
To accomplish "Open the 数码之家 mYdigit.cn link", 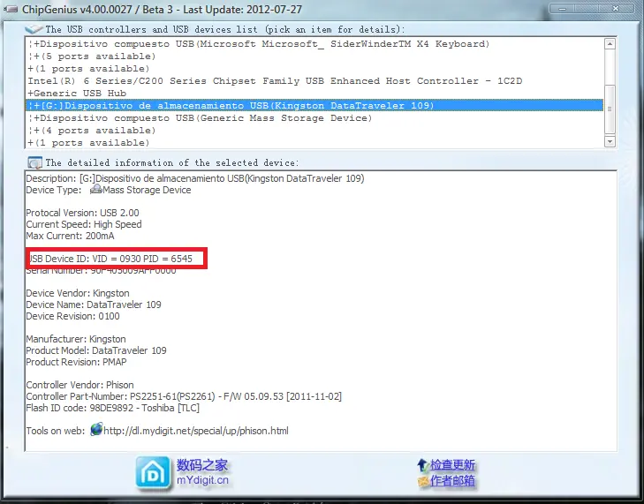I will pyautogui.click(x=202, y=472).
